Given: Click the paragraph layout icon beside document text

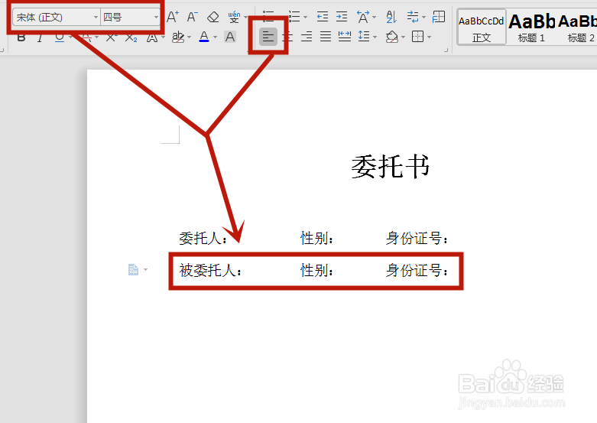Looking at the screenshot, I should pos(133,270).
